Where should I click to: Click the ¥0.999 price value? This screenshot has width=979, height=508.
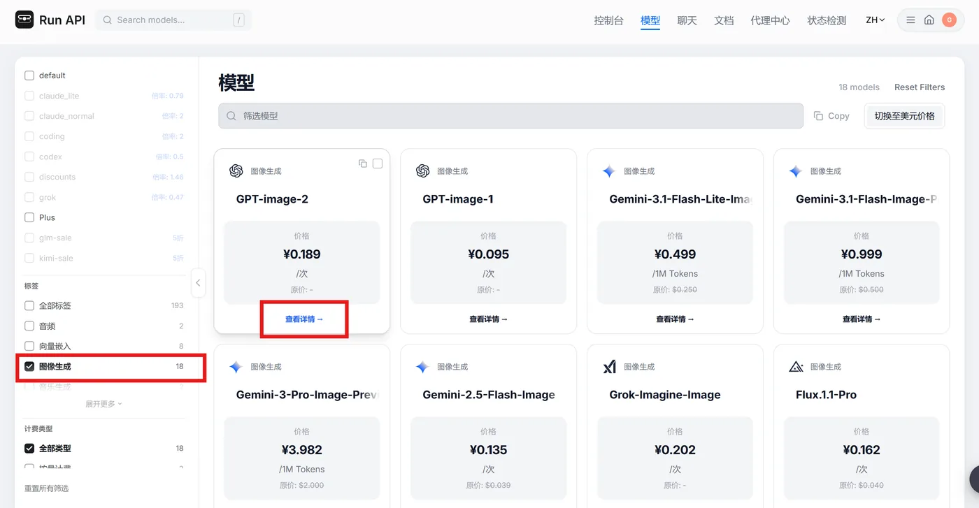pos(862,254)
